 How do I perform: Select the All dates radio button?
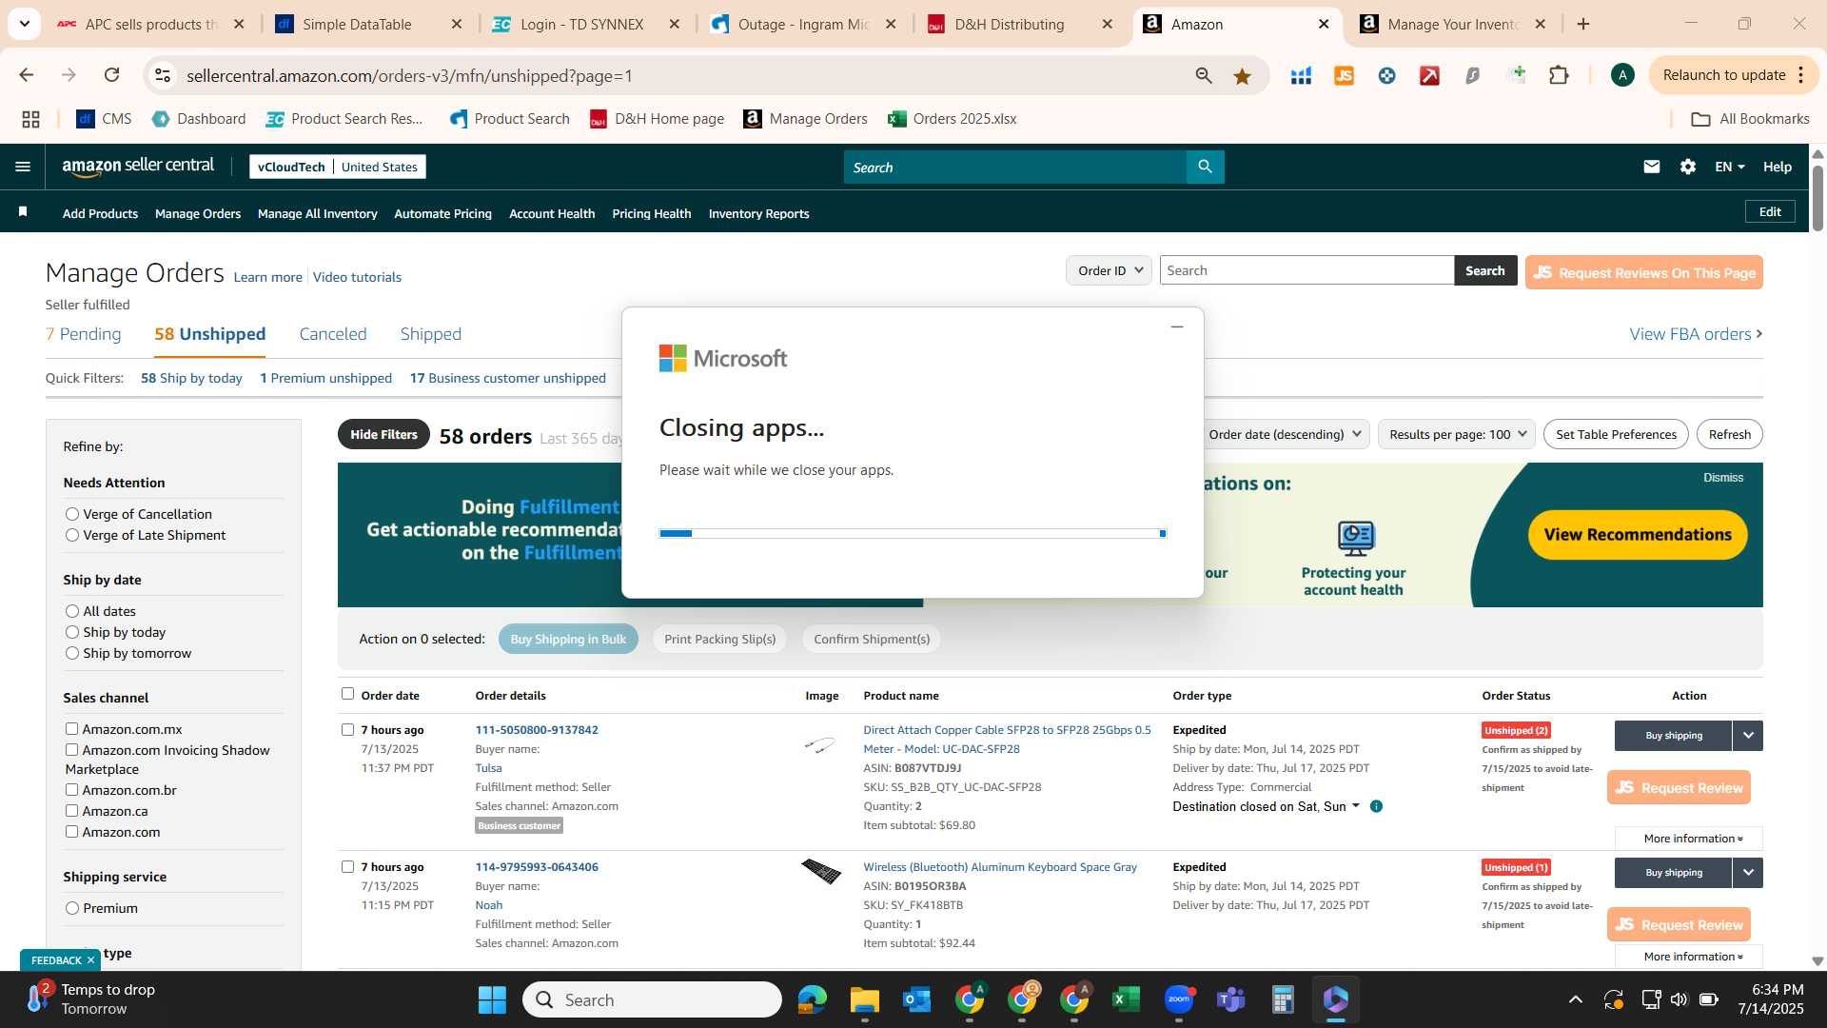(72, 611)
